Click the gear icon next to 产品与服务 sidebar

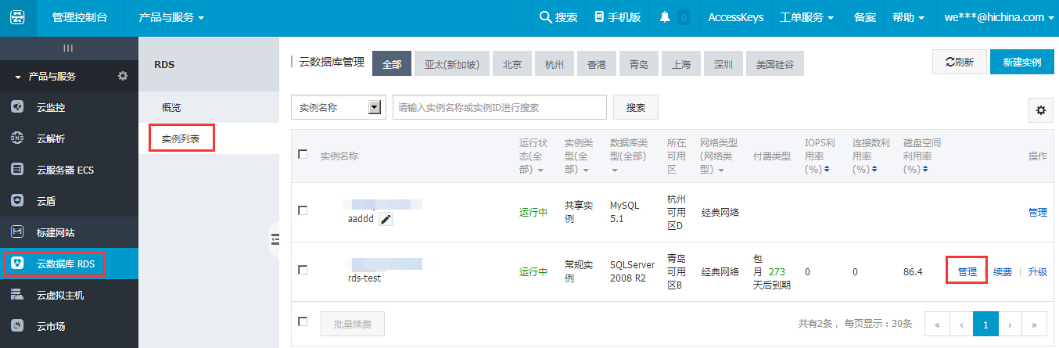(x=122, y=76)
